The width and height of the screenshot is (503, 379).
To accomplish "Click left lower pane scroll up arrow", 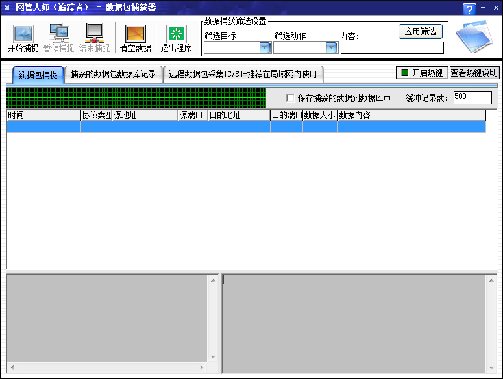I will tap(213, 280).
